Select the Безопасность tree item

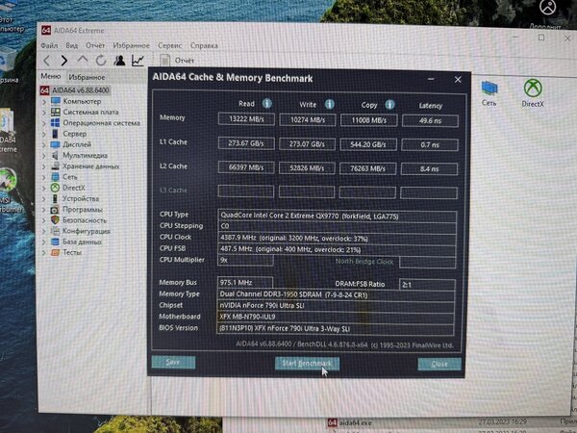click(x=85, y=220)
